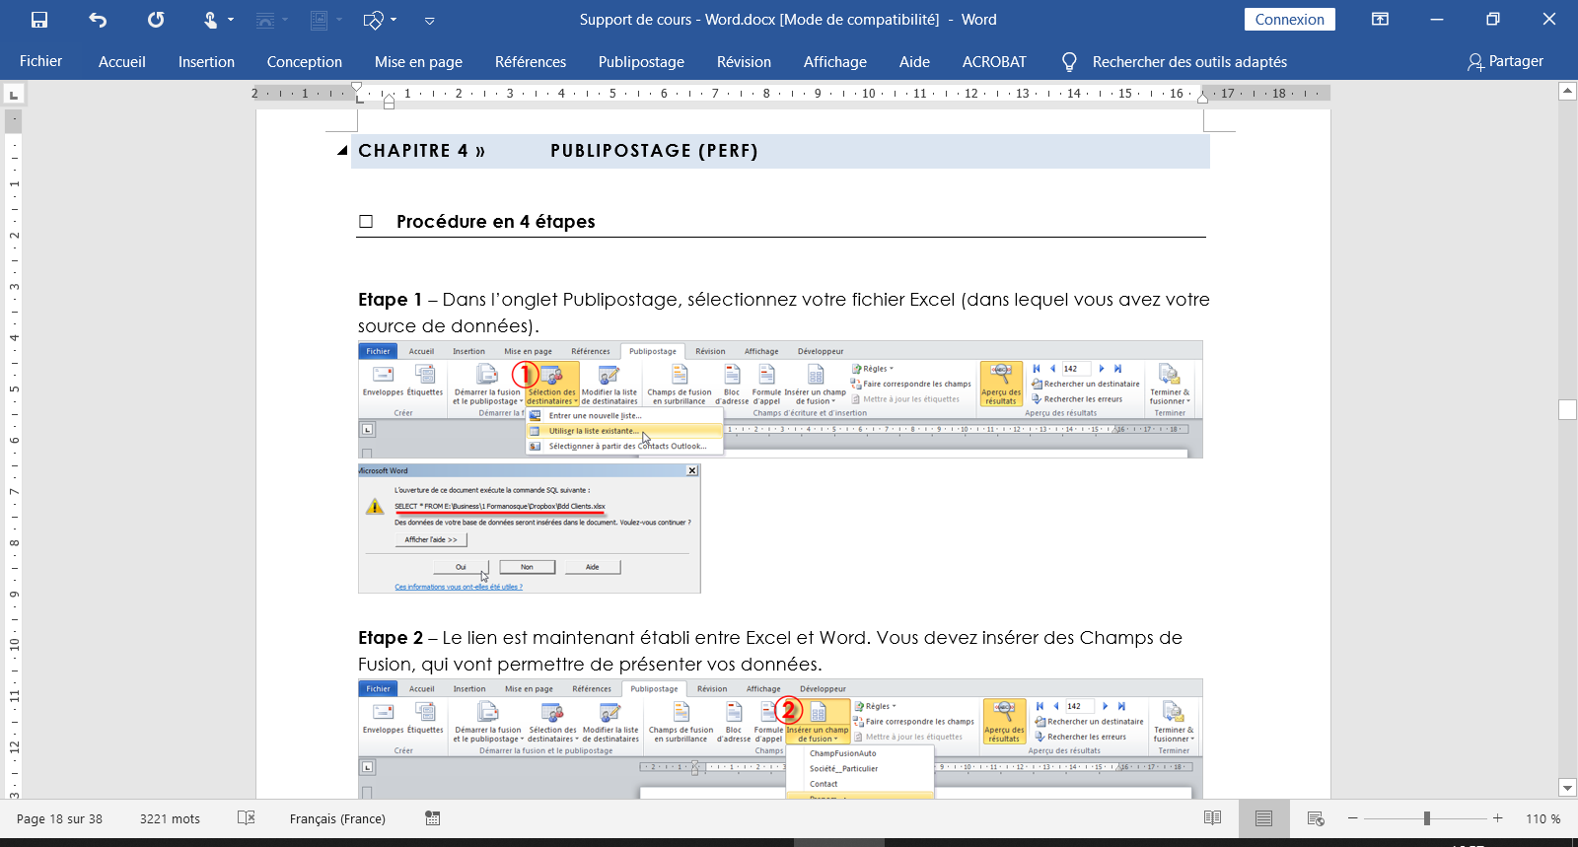
Task: Tick the checkbox before 'Procédure en 4 étapes'
Action: tap(366, 222)
